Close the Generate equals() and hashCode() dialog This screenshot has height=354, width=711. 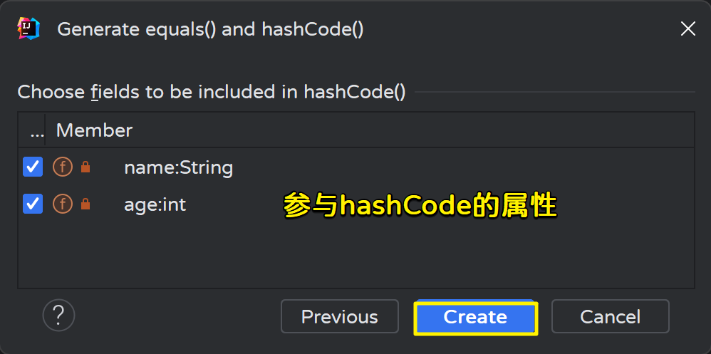tap(687, 28)
